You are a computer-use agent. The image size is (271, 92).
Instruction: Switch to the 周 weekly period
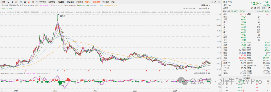click(33, 2)
